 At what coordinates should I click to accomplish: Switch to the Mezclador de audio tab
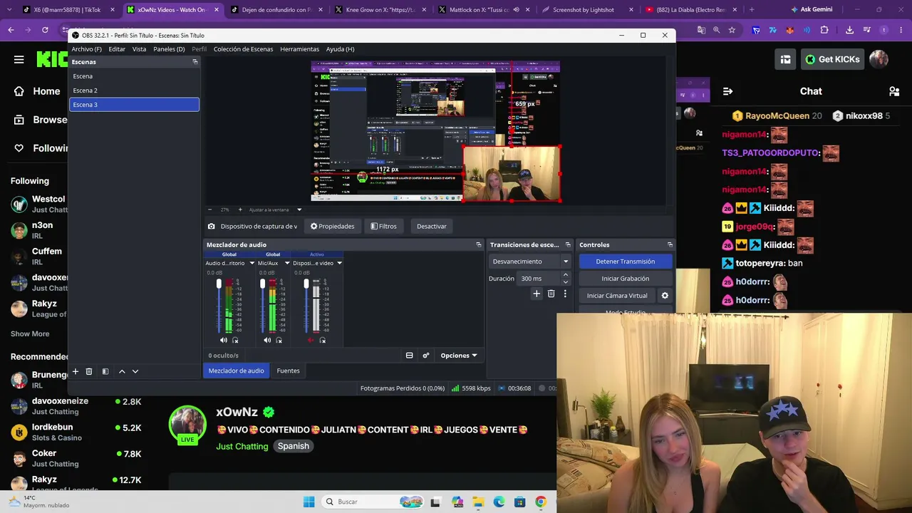click(236, 370)
